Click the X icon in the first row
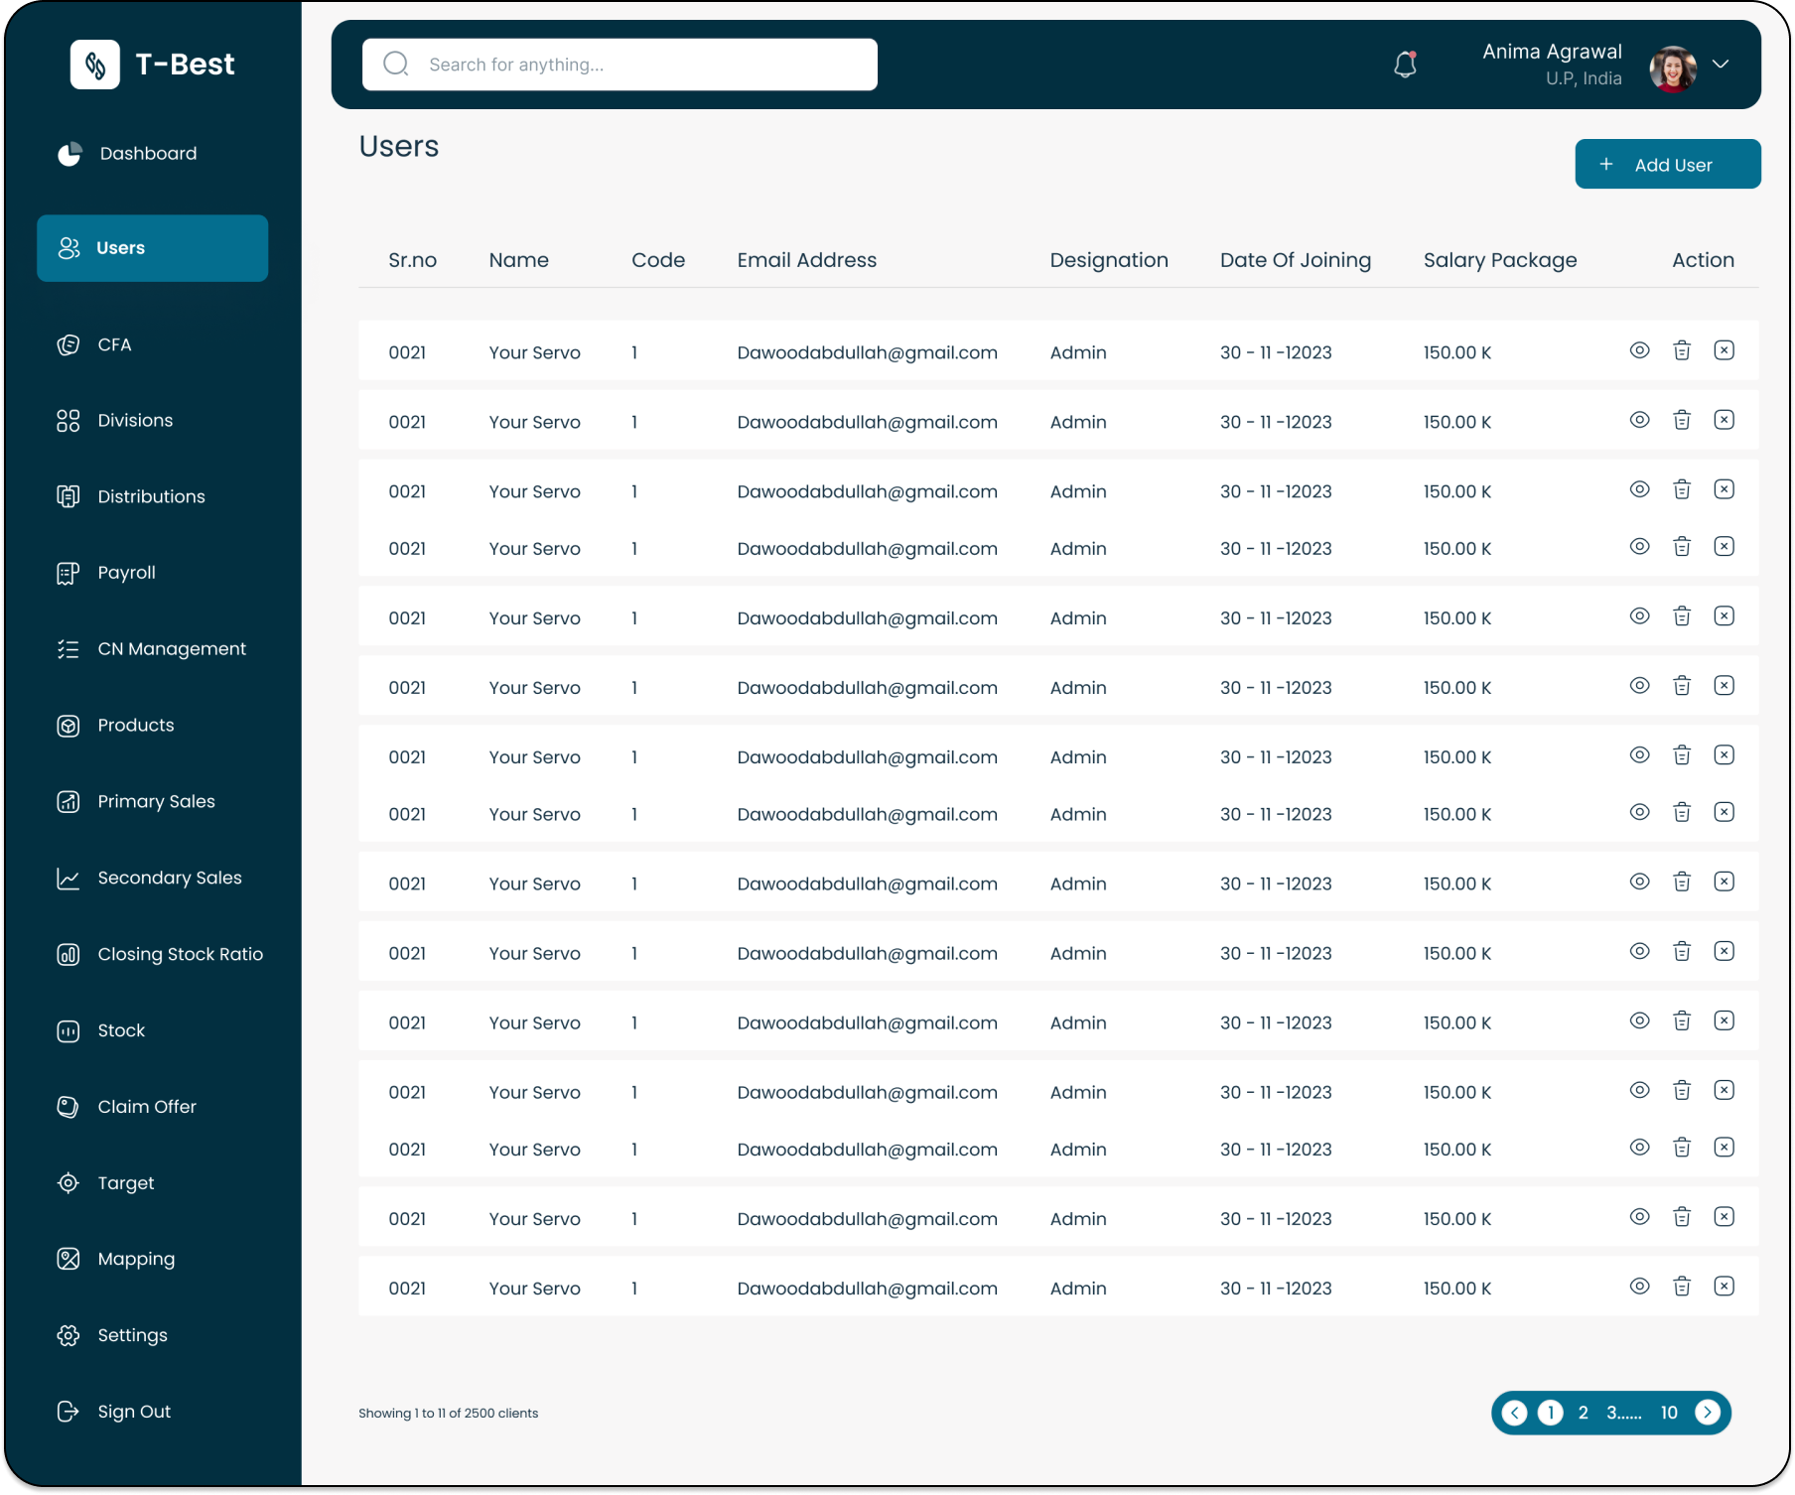Image resolution: width=1795 pixels, height=1495 pixels. click(x=1725, y=350)
